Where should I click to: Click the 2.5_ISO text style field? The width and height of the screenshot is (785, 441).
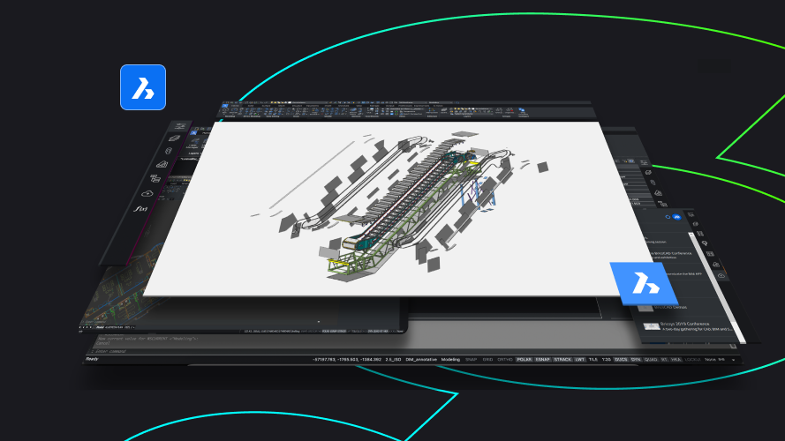[x=393, y=360]
